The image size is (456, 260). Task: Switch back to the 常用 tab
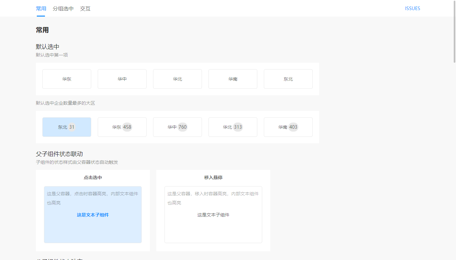click(x=41, y=9)
